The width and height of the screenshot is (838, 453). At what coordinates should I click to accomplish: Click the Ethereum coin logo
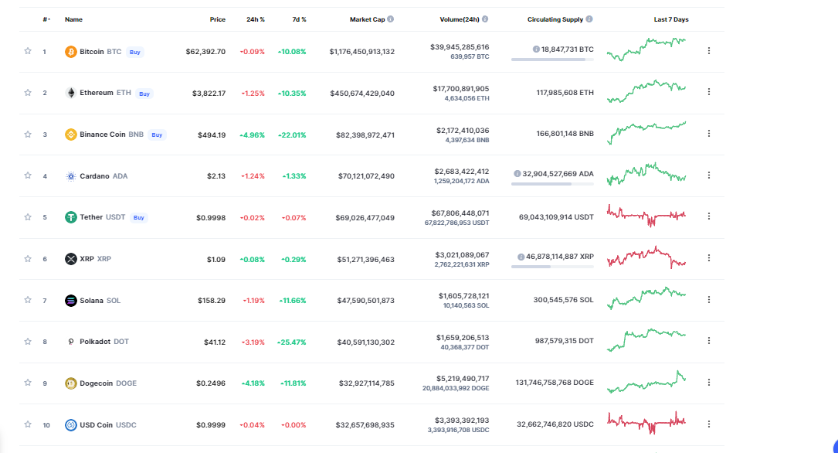click(70, 93)
